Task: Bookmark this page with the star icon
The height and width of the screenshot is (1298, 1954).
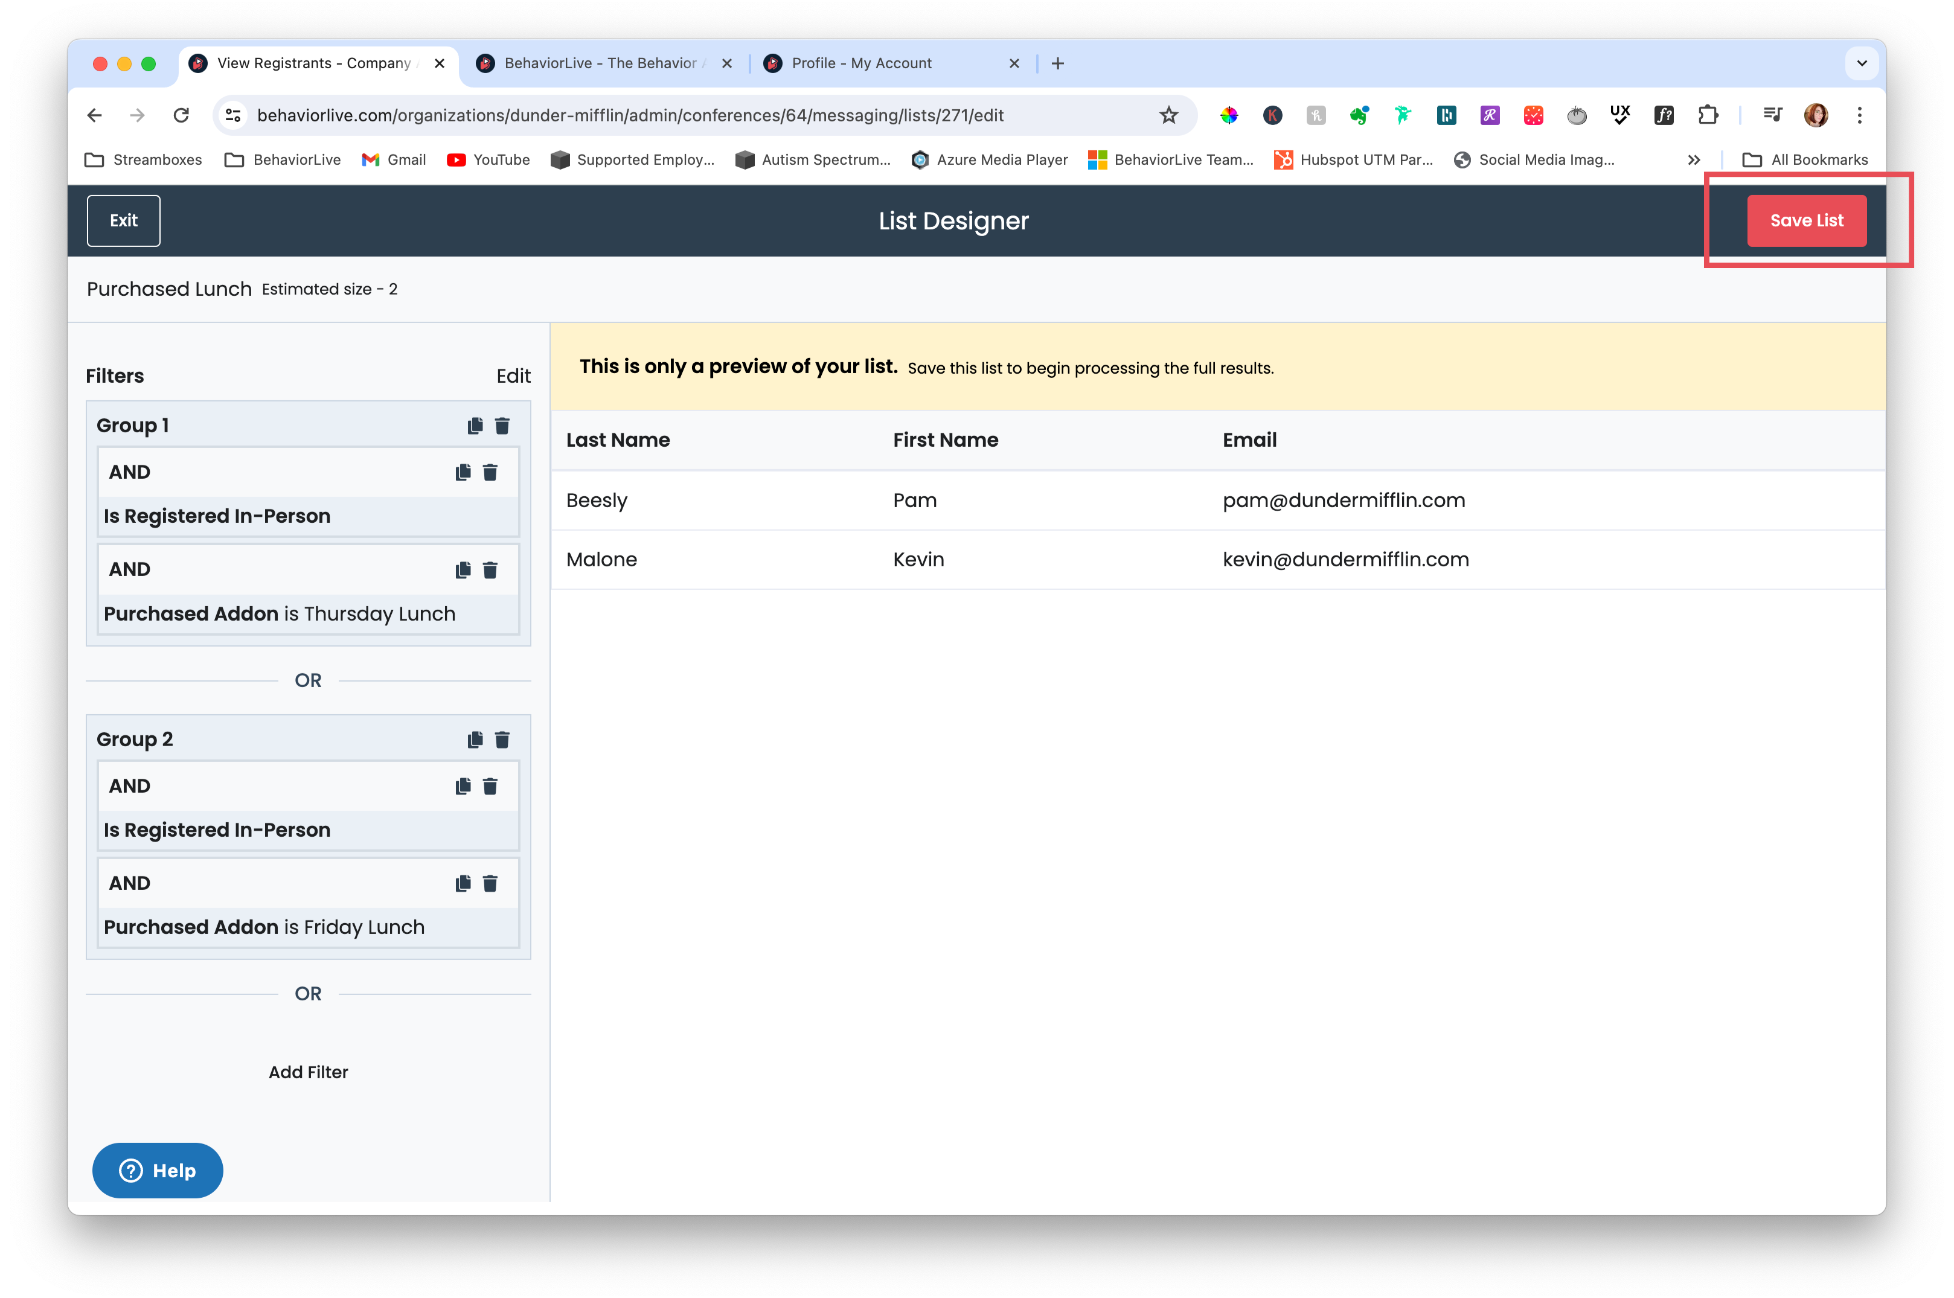Action: 1168,115
